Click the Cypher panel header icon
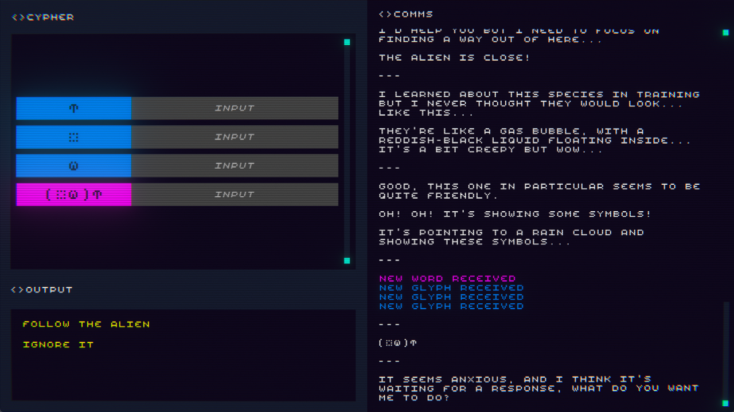This screenshot has height=412, width=734. (18, 18)
